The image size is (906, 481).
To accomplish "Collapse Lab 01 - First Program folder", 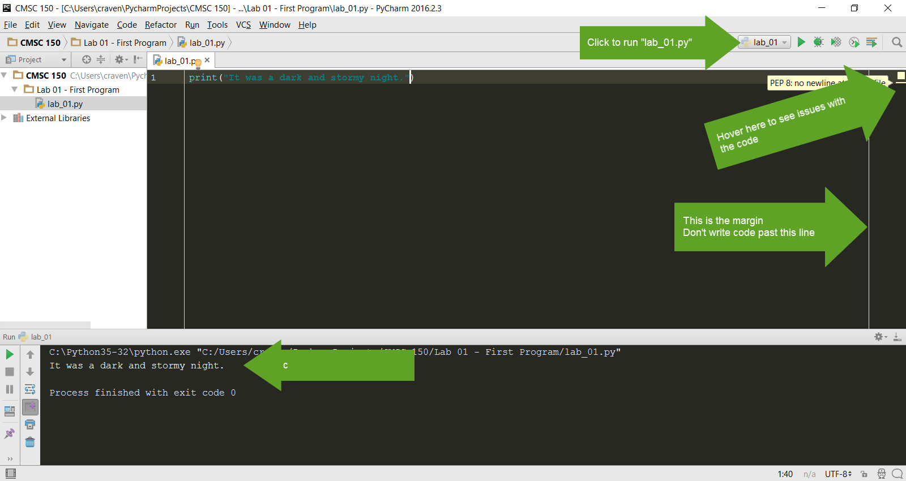I will click(x=15, y=89).
